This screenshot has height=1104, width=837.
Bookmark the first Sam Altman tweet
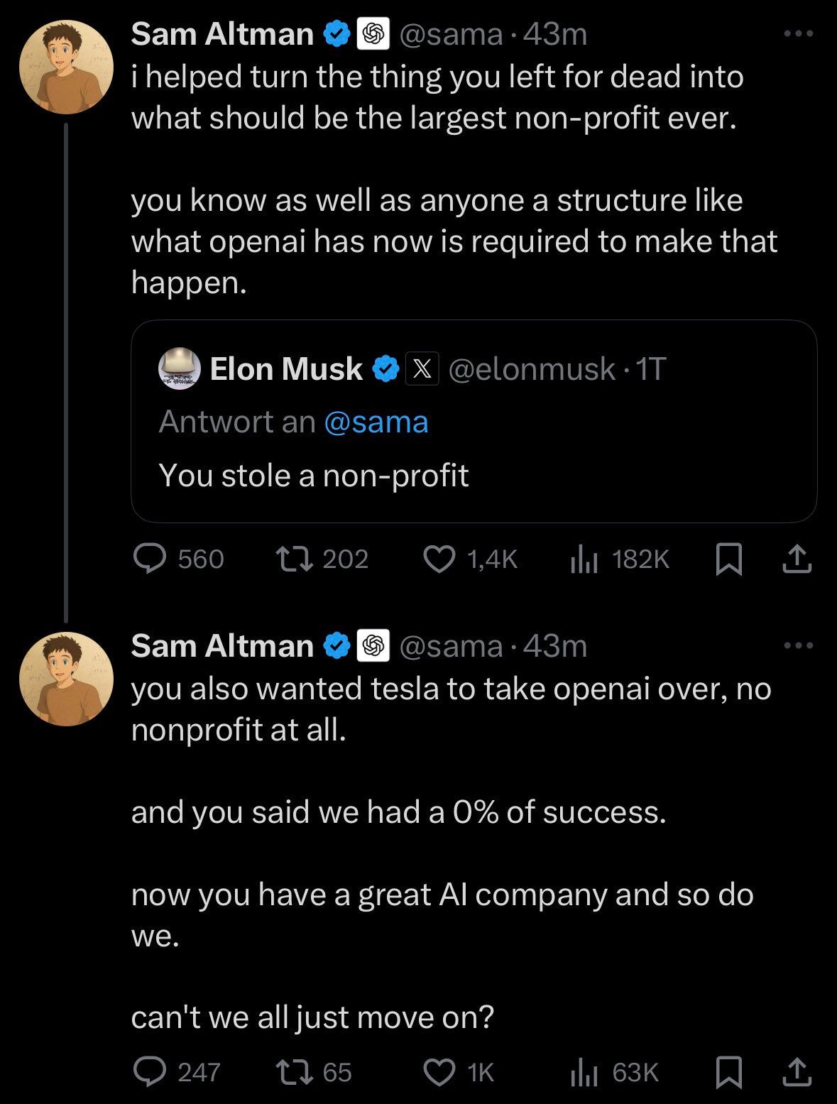point(729,559)
